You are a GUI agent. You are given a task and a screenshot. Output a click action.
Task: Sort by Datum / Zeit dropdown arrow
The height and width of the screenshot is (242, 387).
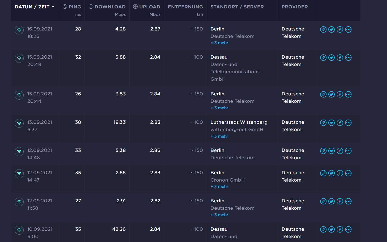coord(53,7)
